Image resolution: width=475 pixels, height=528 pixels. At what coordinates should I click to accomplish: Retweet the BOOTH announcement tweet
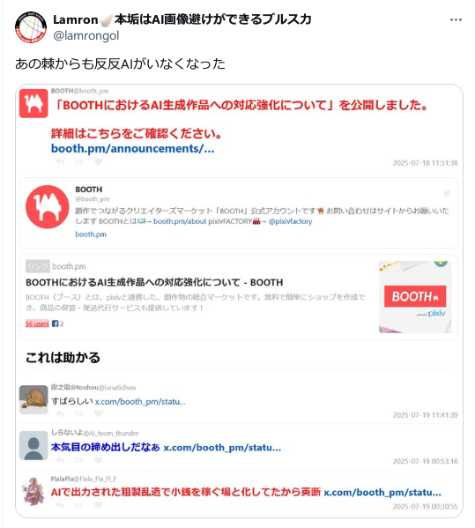pyautogui.click(x=78, y=162)
